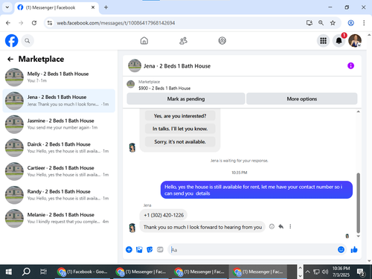The height and width of the screenshot is (279, 372).
Task: Close the Messenger tab
Action: (x=93, y=7)
